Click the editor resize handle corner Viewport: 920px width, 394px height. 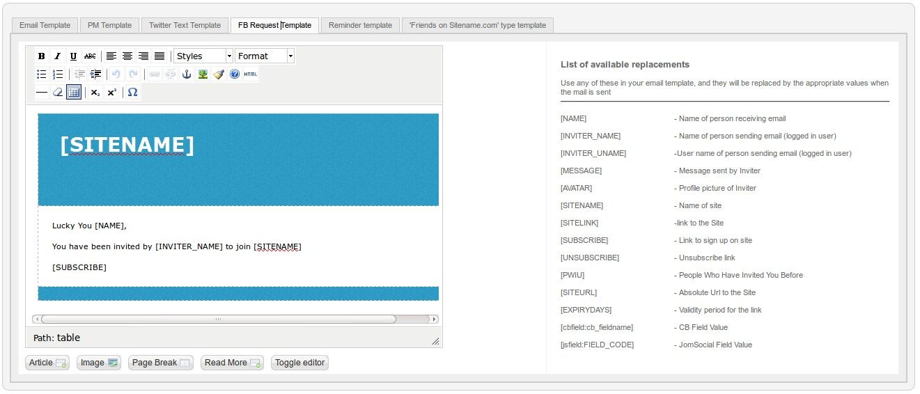pos(435,341)
